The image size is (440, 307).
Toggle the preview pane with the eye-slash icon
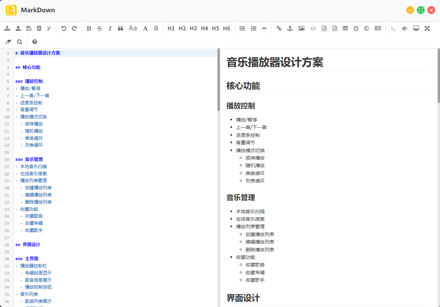tap(405, 29)
